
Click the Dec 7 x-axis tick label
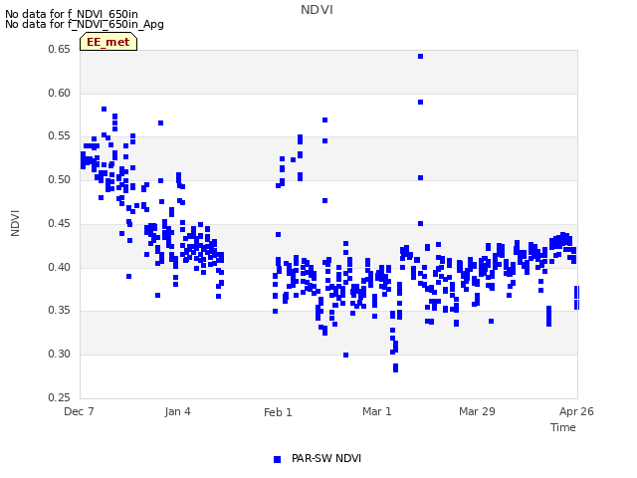coord(79,411)
